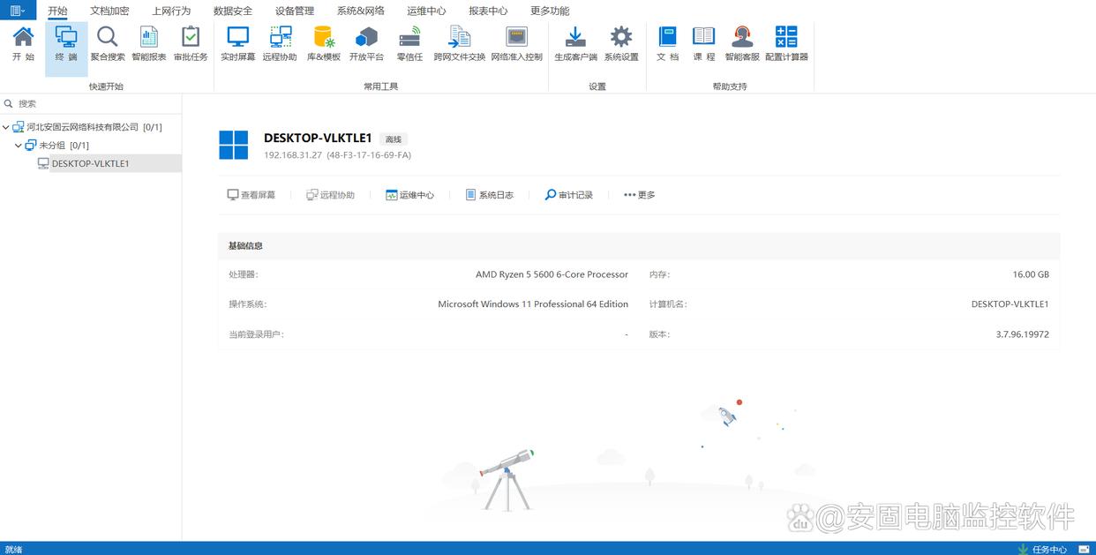
Task: Switch to 报表中心 ribbon tab
Action: (x=488, y=11)
